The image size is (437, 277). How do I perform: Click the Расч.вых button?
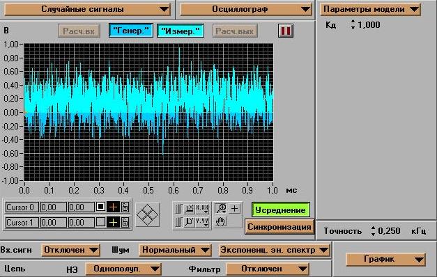click(235, 31)
